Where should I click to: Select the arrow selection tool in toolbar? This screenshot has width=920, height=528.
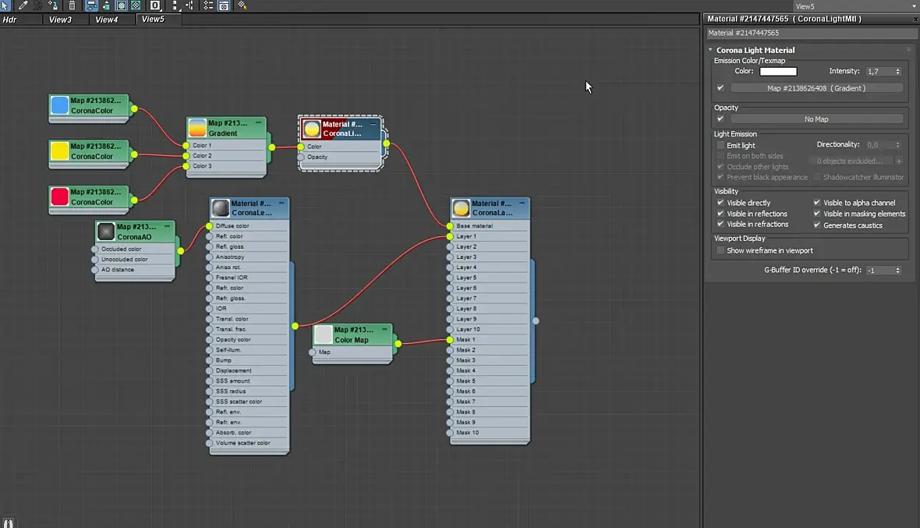[5, 5]
